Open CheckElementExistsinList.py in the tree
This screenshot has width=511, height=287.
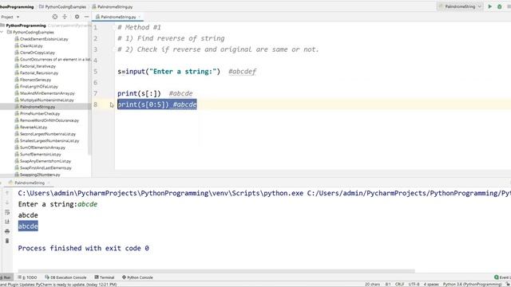[x=44, y=39]
